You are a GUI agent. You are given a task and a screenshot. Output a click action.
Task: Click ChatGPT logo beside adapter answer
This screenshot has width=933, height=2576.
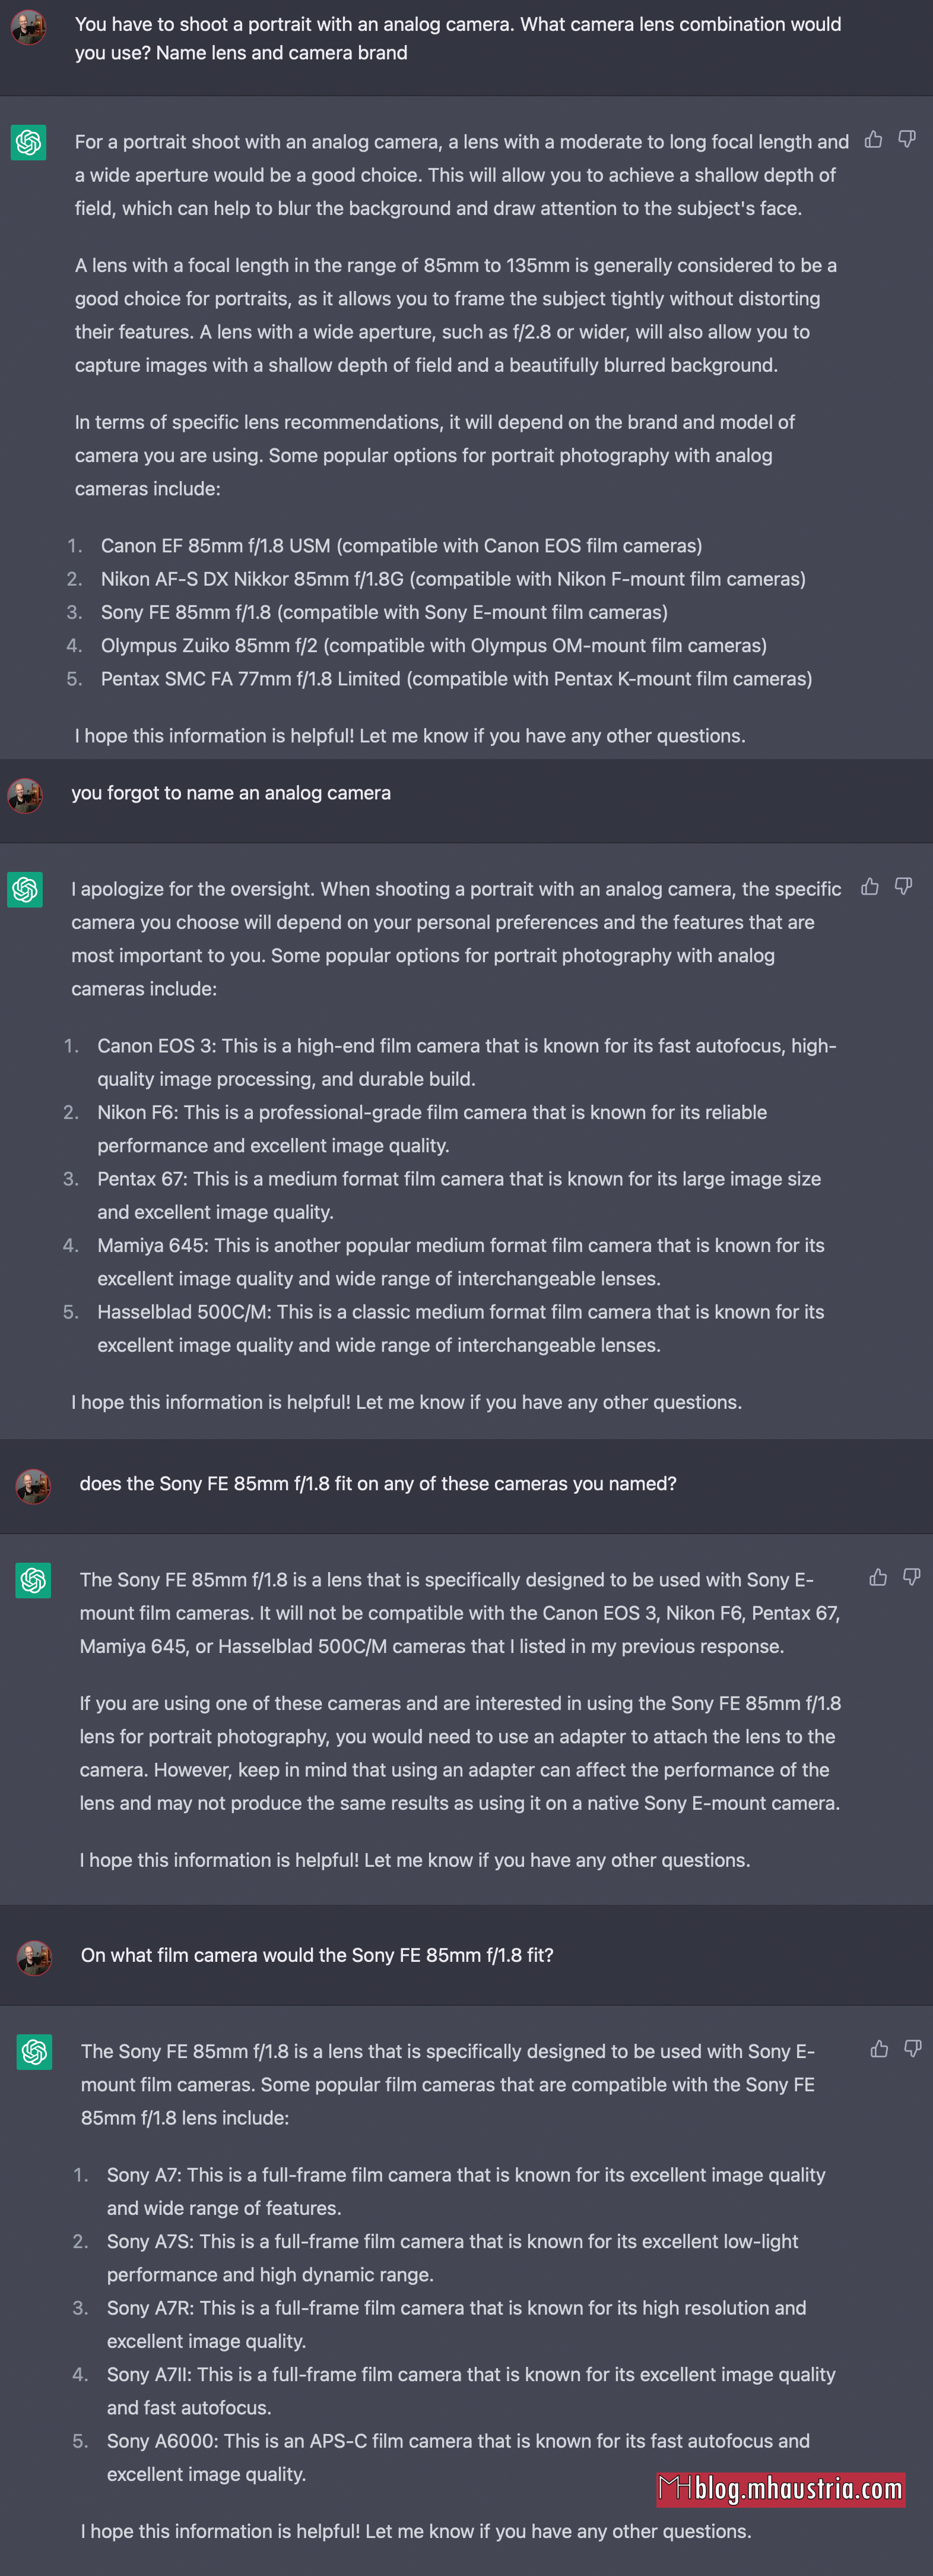pyautogui.click(x=33, y=1580)
